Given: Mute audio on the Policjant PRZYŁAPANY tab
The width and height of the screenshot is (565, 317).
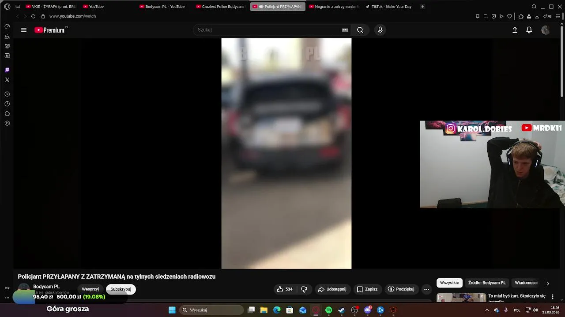Looking at the screenshot, I should click(x=261, y=7).
